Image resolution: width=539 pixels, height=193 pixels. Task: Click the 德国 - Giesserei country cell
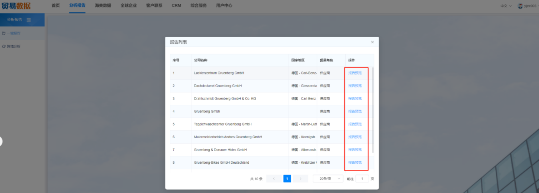point(304,86)
